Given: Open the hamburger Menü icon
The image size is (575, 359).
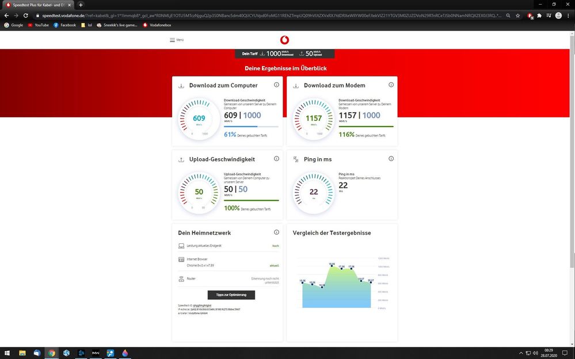Looking at the screenshot, I should 172,40.
